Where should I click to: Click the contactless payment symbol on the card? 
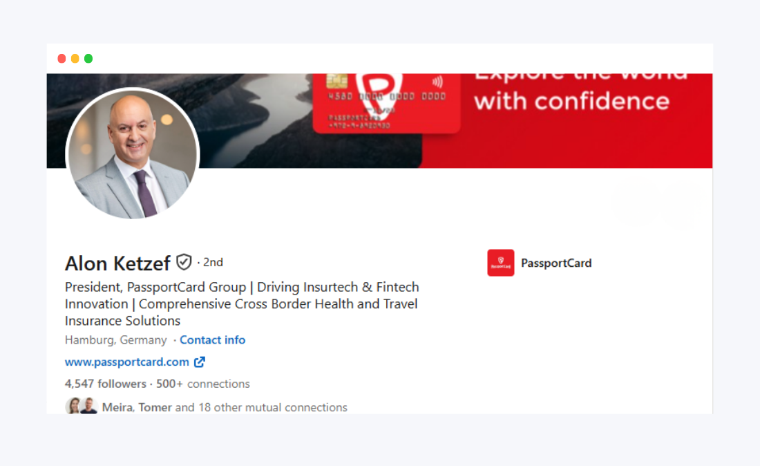point(437,81)
